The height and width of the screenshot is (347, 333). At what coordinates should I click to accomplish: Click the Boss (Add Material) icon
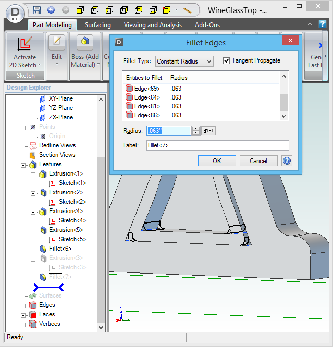point(85,42)
